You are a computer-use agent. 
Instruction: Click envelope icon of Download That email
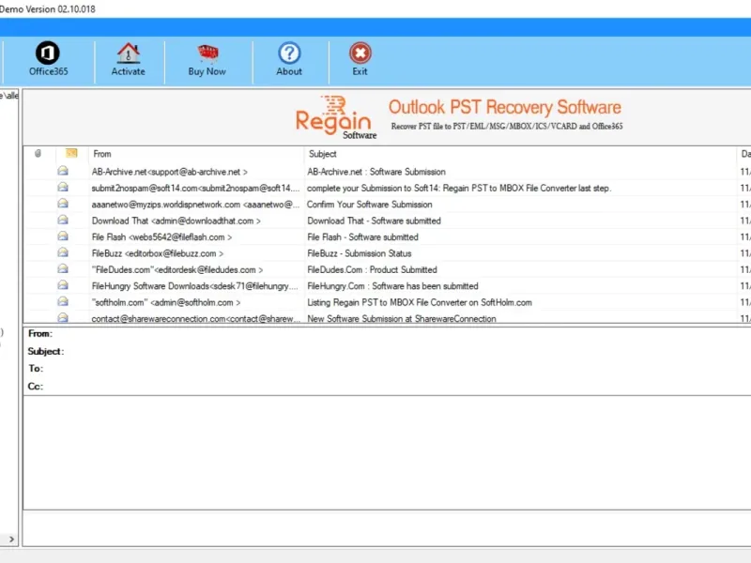click(63, 220)
